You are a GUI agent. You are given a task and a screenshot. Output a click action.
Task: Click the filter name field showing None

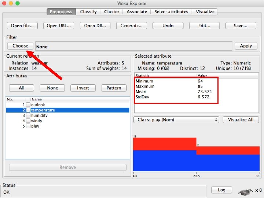(x=134, y=46)
